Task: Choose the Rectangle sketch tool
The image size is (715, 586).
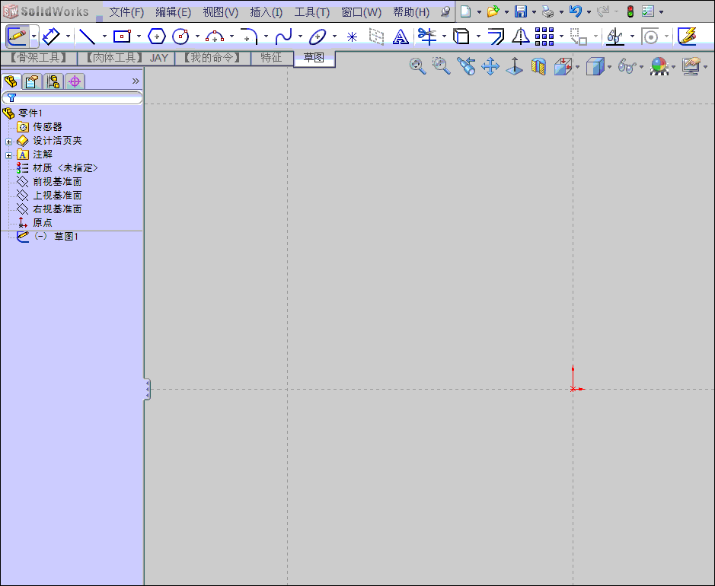Action: click(x=122, y=36)
